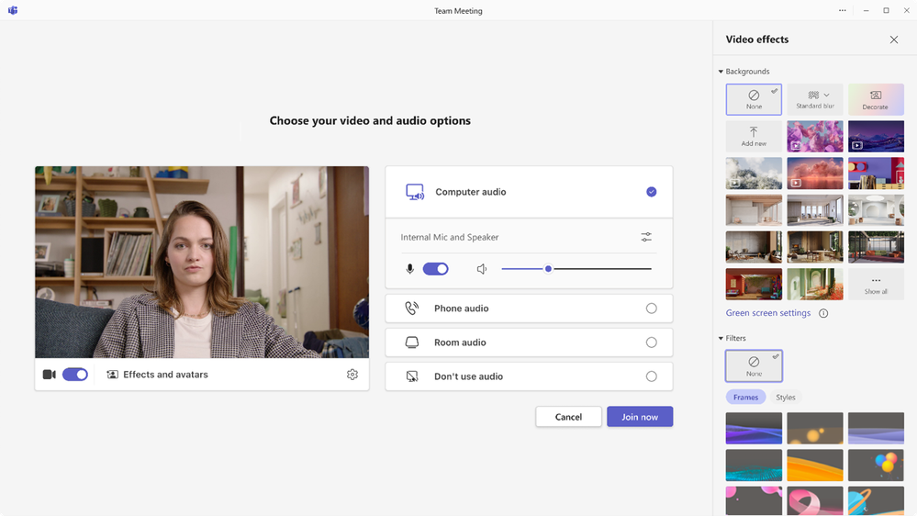Switch to the Styles tab
The height and width of the screenshot is (516, 917).
tap(786, 398)
